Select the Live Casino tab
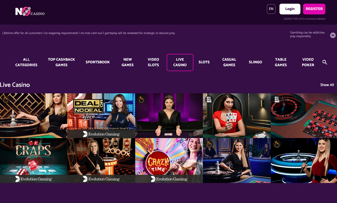The width and height of the screenshot is (337, 203). pyautogui.click(x=180, y=62)
